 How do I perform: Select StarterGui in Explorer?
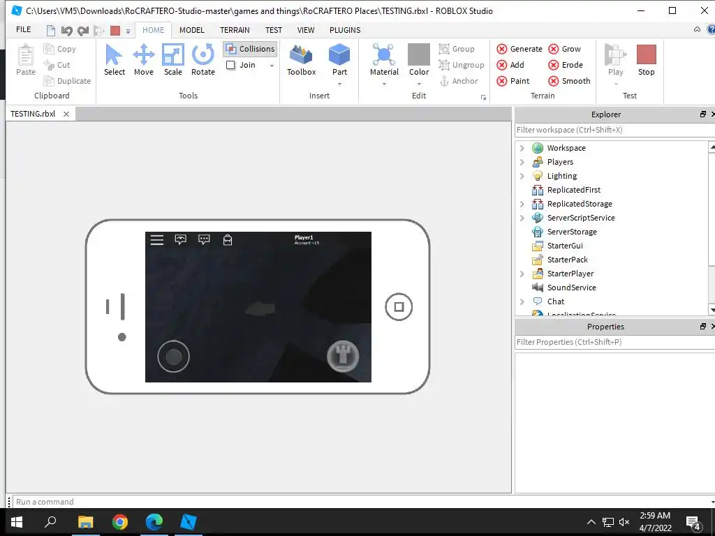564,246
